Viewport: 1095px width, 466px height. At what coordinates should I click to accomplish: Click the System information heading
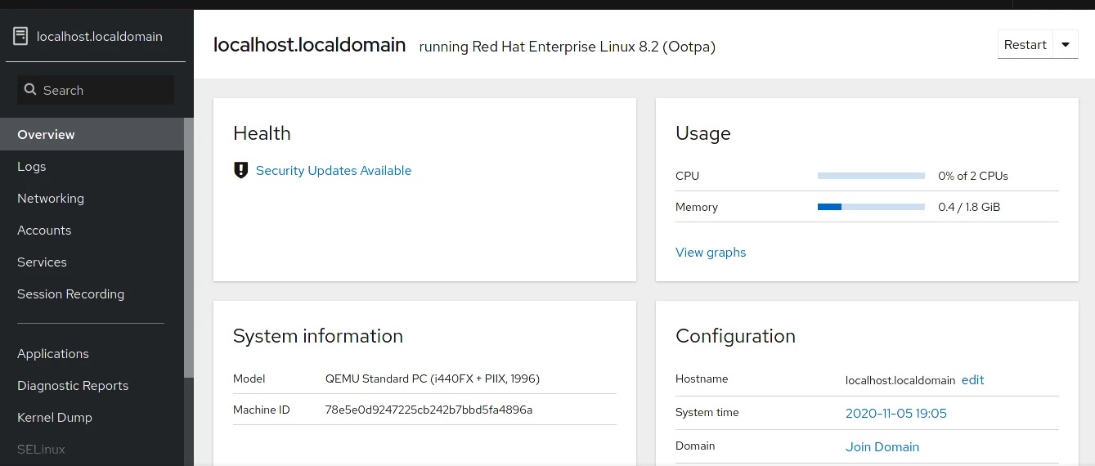[318, 336]
